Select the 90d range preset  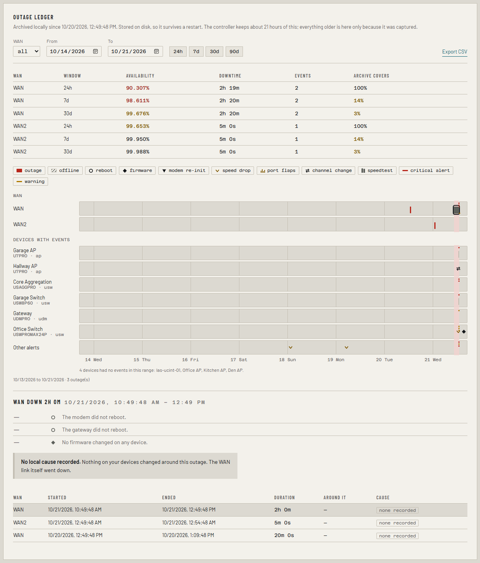click(234, 52)
